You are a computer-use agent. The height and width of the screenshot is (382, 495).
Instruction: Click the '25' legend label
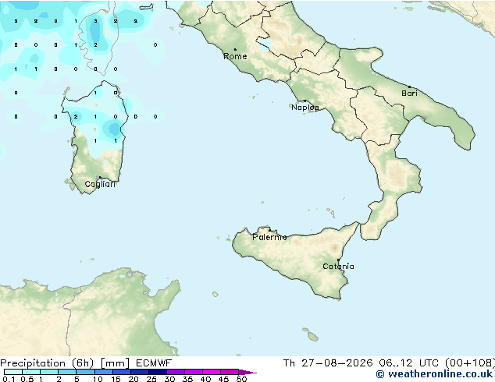(x=151, y=379)
